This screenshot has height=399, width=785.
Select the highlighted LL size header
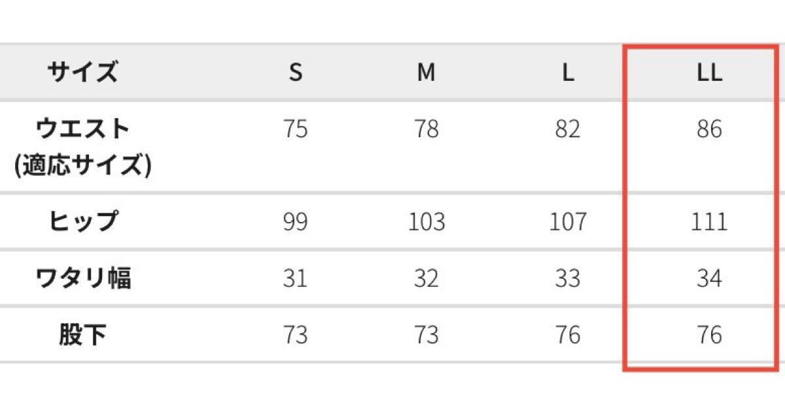click(x=709, y=72)
